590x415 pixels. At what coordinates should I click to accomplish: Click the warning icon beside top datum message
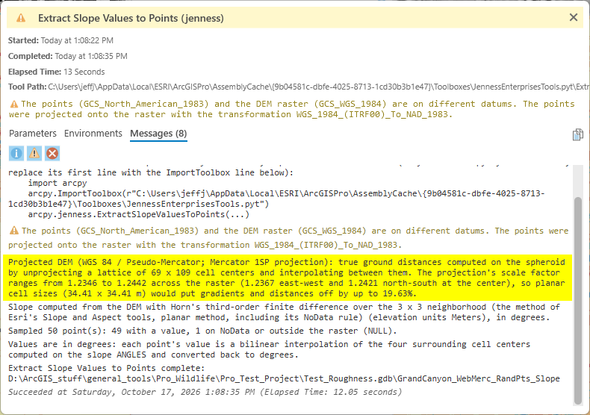14,104
